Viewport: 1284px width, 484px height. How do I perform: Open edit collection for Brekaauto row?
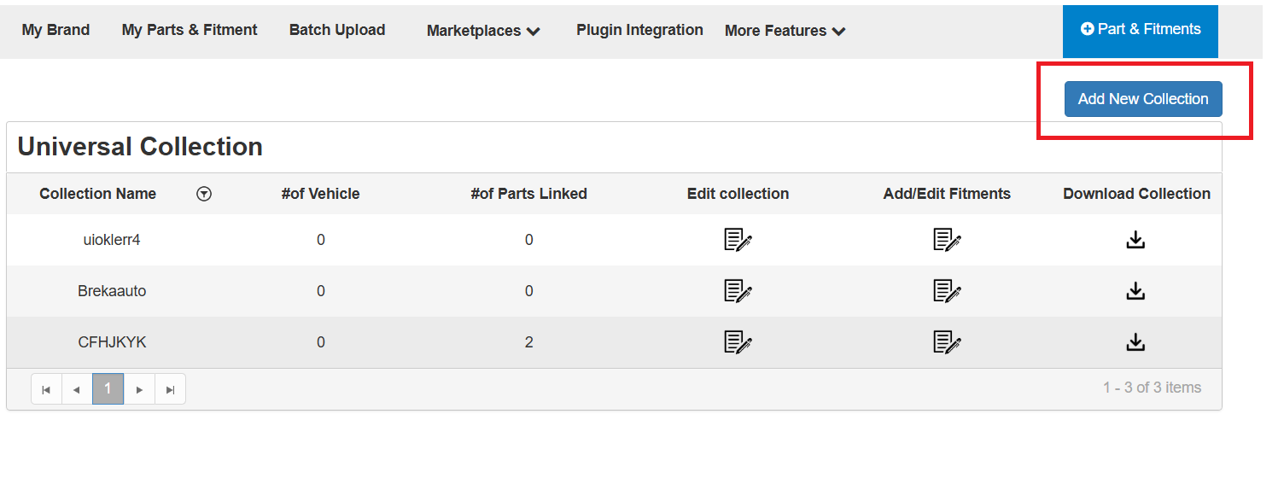click(738, 291)
